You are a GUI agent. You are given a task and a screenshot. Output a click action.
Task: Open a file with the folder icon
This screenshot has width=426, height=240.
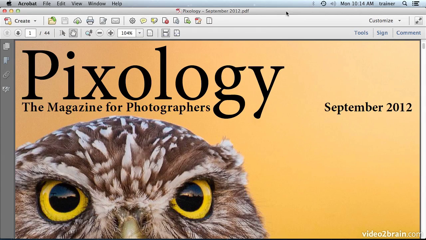point(52,21)
